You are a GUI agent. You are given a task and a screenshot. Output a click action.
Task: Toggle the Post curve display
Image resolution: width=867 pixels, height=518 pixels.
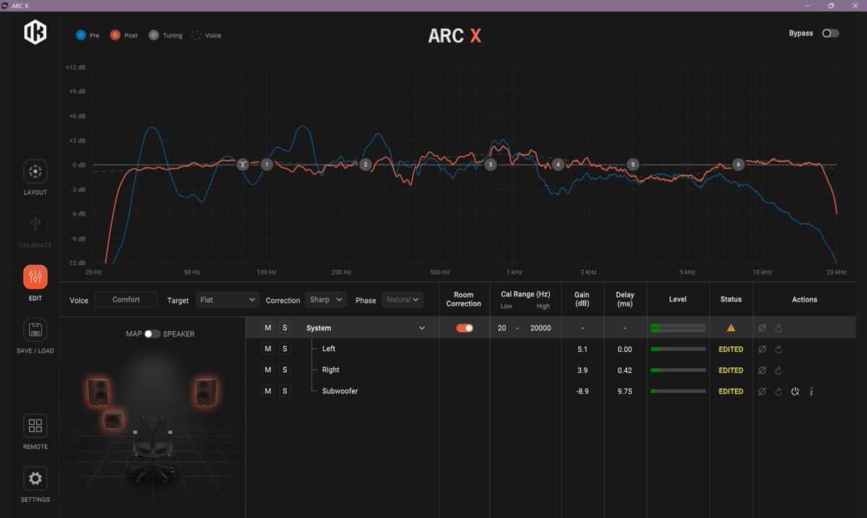click(x=115, y=35)
